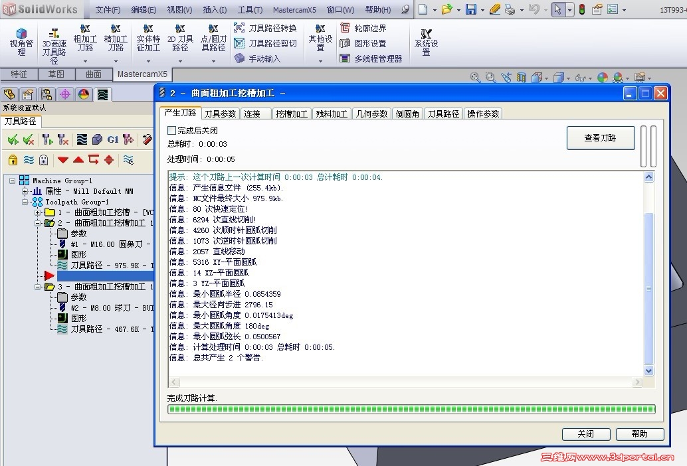Click the 精加工刀路 finishing toolpath icon
This screenshot has height=466, width=687.
click(116, 39)
